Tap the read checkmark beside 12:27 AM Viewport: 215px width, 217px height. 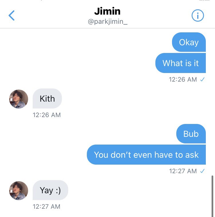tap(202, 171)
